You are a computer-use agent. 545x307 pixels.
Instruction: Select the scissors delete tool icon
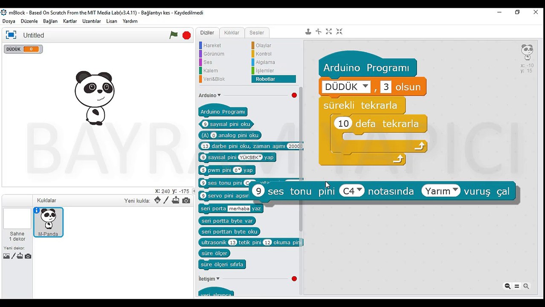[319, 32]
